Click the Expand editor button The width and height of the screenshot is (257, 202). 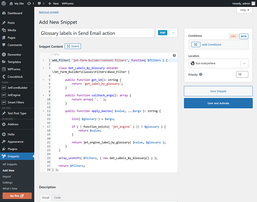pyautogui.click(x=73, y=46)
